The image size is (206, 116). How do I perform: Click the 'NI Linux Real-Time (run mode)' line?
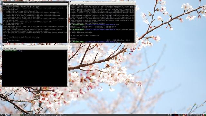pyautogui.click(x=81, y=33)
